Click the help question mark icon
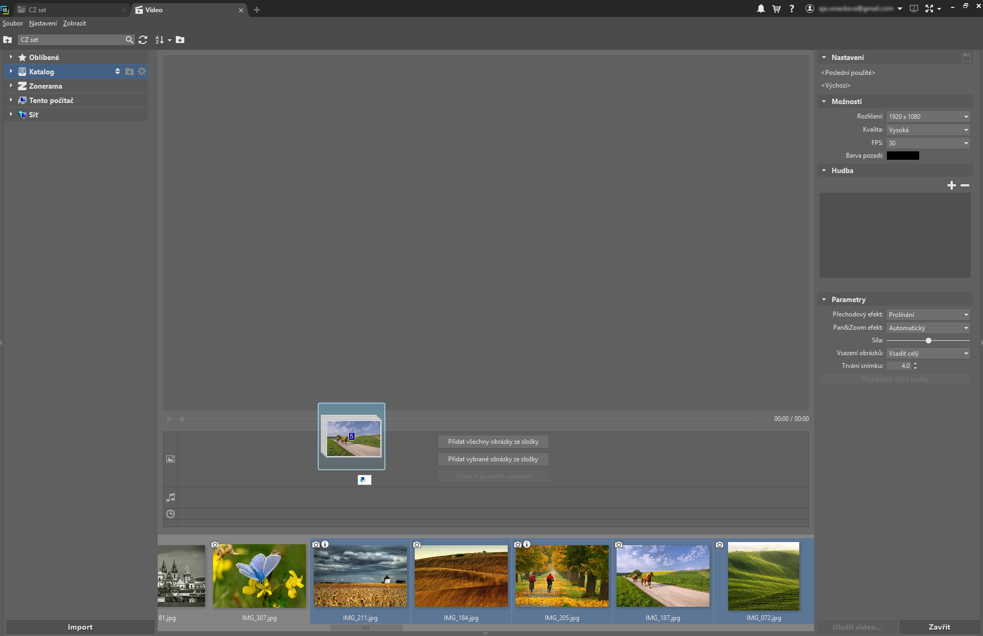Screen dimensions: 983x636 [791, 9]
